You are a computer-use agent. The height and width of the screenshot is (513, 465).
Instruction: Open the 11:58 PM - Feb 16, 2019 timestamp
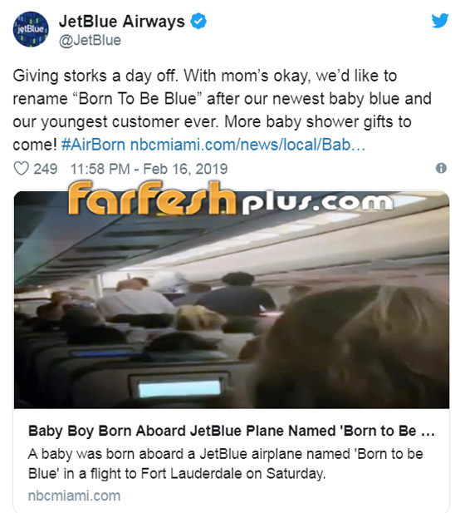pyautogui.click(x=149, y=169)
